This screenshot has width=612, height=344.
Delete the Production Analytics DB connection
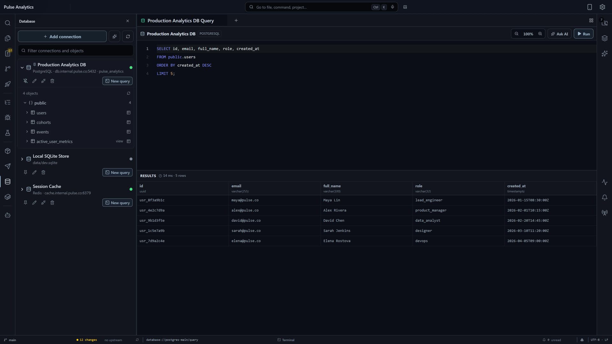[x=52, y=81]
